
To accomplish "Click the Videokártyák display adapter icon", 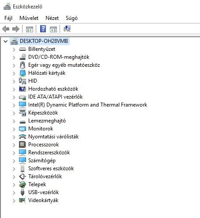I will point(23,200).
